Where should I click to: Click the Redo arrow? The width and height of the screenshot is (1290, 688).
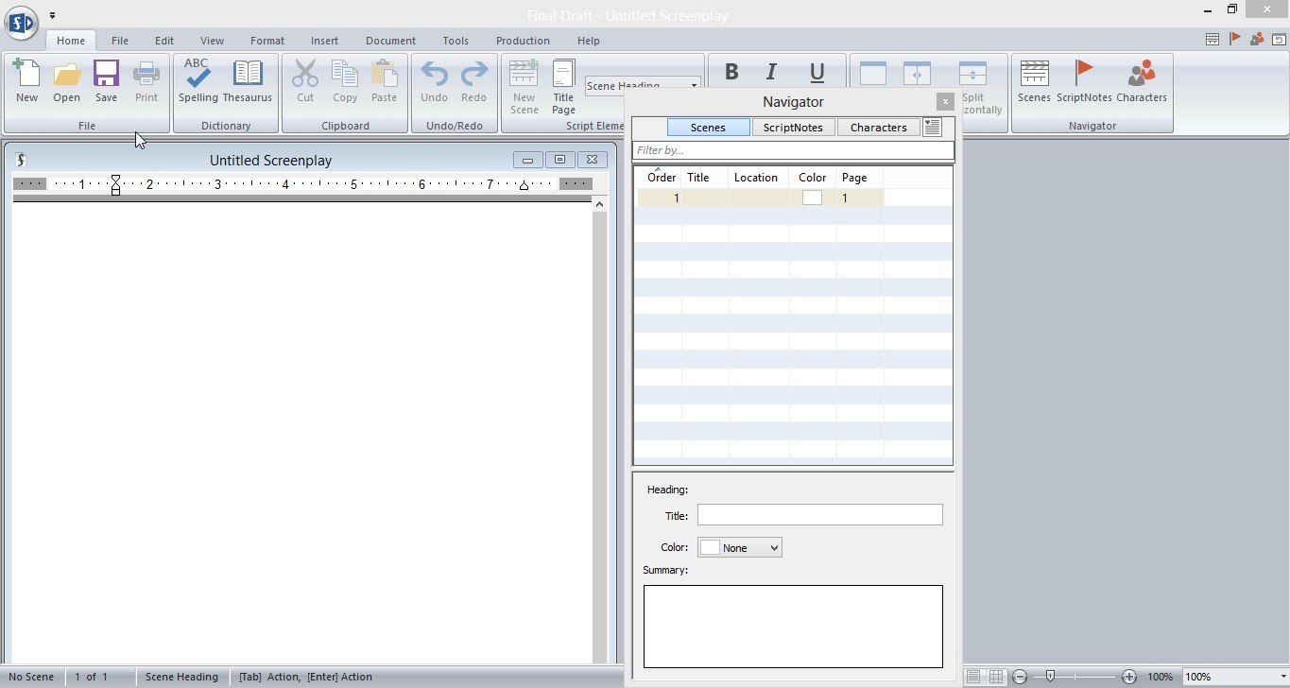tap(473, 81)
